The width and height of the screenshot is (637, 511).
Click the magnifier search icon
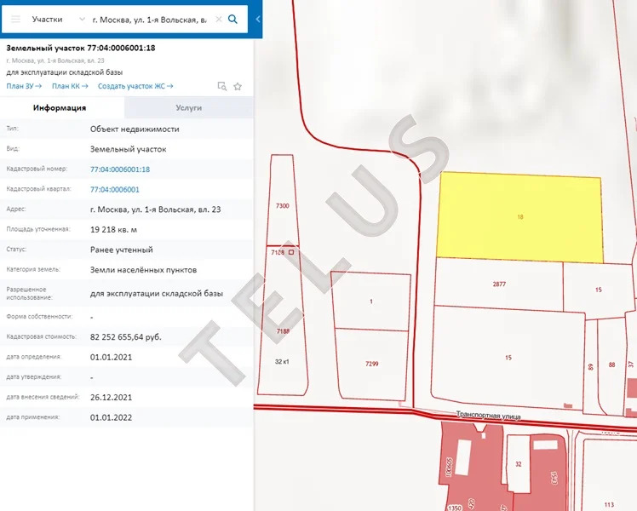pos(233,19)
